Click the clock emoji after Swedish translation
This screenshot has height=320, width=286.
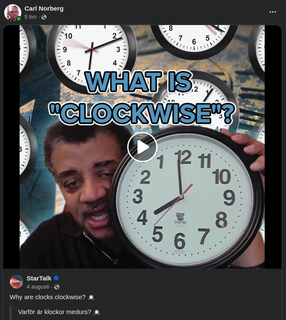97,312
